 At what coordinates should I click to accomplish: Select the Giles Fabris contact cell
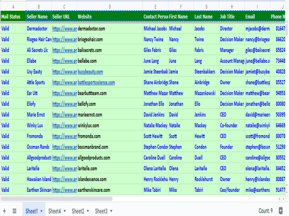point(156,50)
